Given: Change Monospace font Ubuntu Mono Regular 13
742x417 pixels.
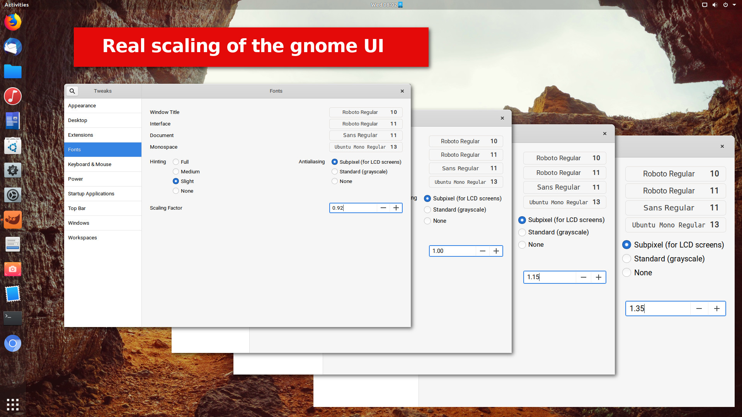Looking at the screenshot, I should point(366,147).
